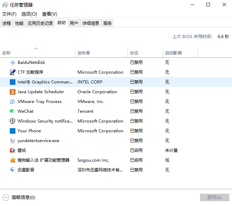Image resolution: width=232 pixels, height=206 pixels.
Task: Click the Your Phone blue icon
Action: pyautogui.click(x=13, y=131)
